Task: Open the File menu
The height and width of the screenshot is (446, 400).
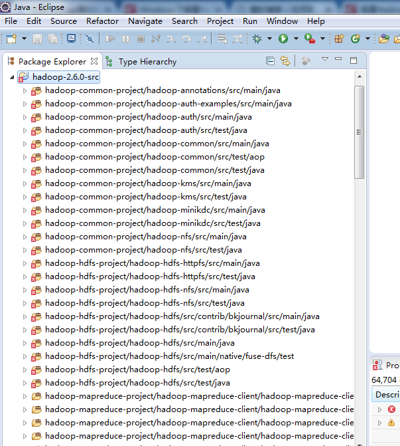Action: (11, 21)
